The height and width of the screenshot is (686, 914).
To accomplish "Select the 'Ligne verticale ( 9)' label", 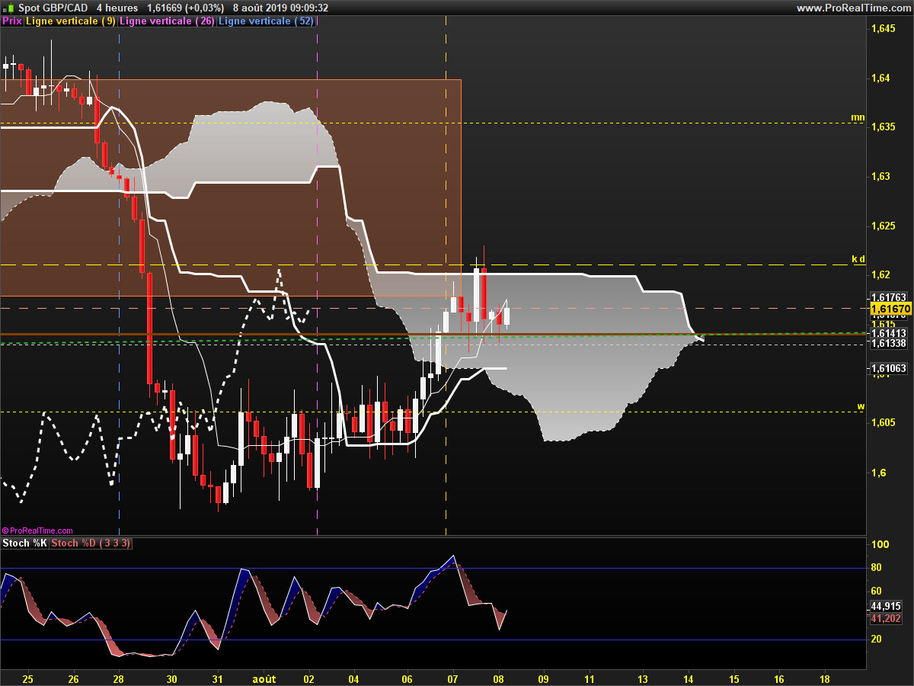I will point(71,21).
